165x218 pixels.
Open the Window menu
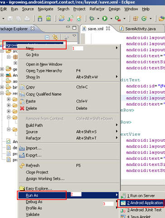[131, 9]
